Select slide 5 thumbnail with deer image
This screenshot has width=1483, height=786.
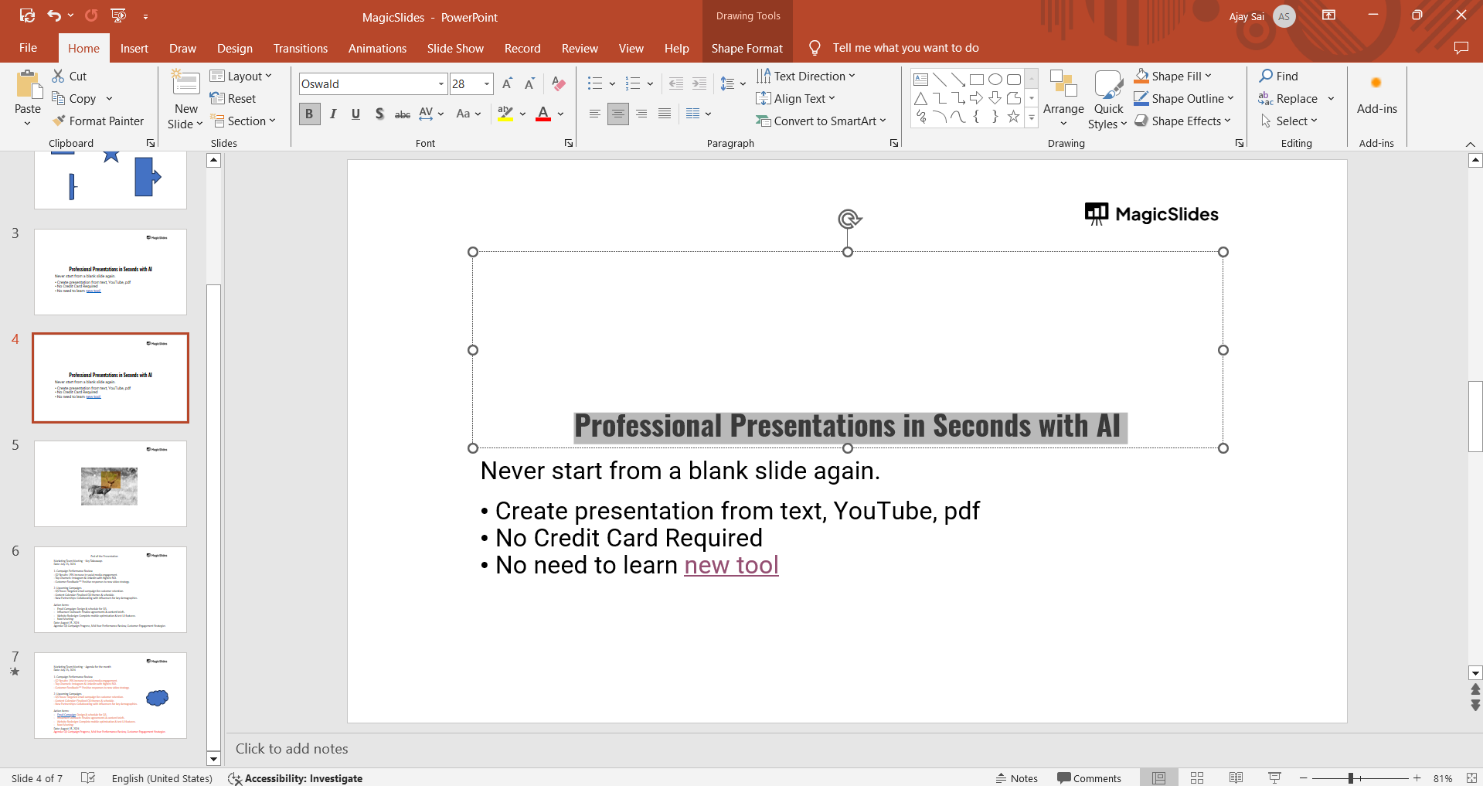click(110, 484)
